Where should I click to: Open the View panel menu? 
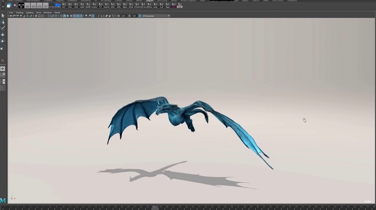(11, 13)
